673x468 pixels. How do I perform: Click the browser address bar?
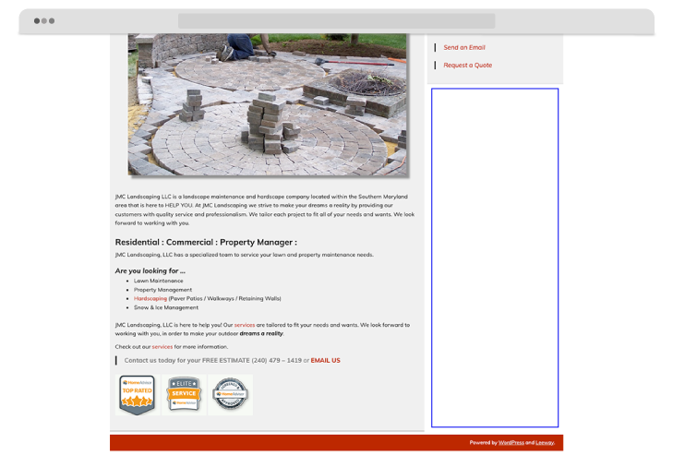coord(336,20)
